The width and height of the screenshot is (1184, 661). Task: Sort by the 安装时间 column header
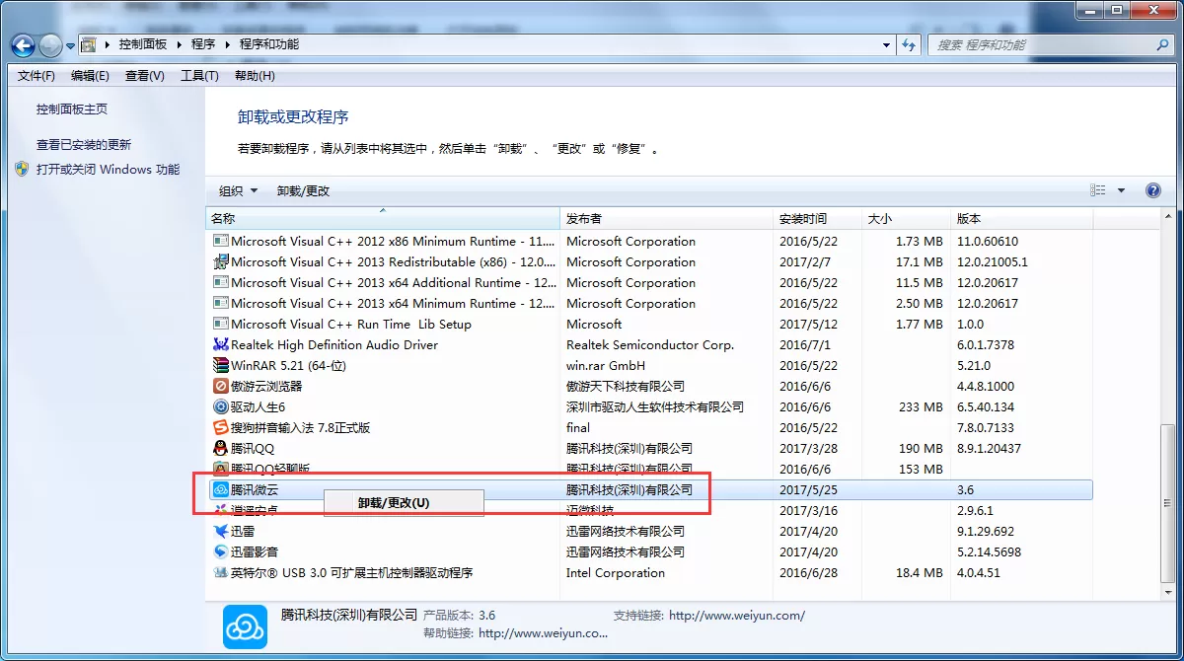click(817, 218)
